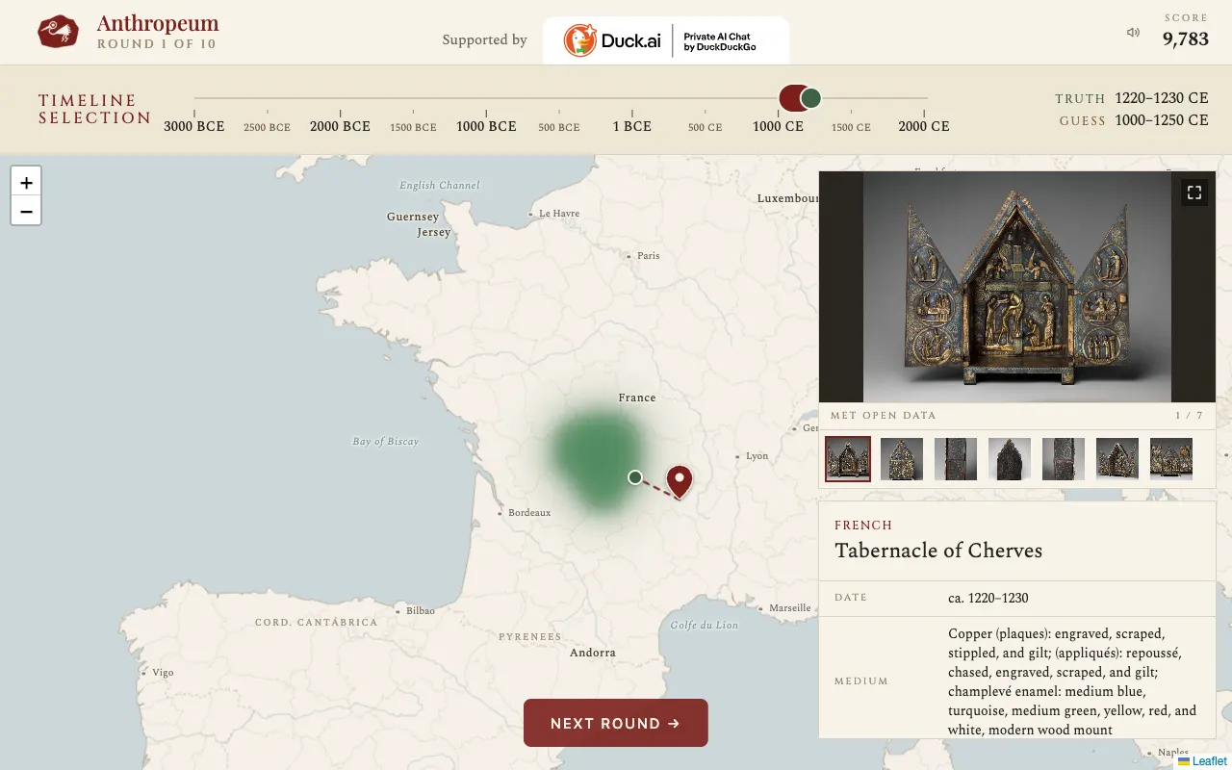Click the 3000 BCE timeline label
Viewport: 1232px width, 770px height.
pyautogui.click(x=194, y=126)
